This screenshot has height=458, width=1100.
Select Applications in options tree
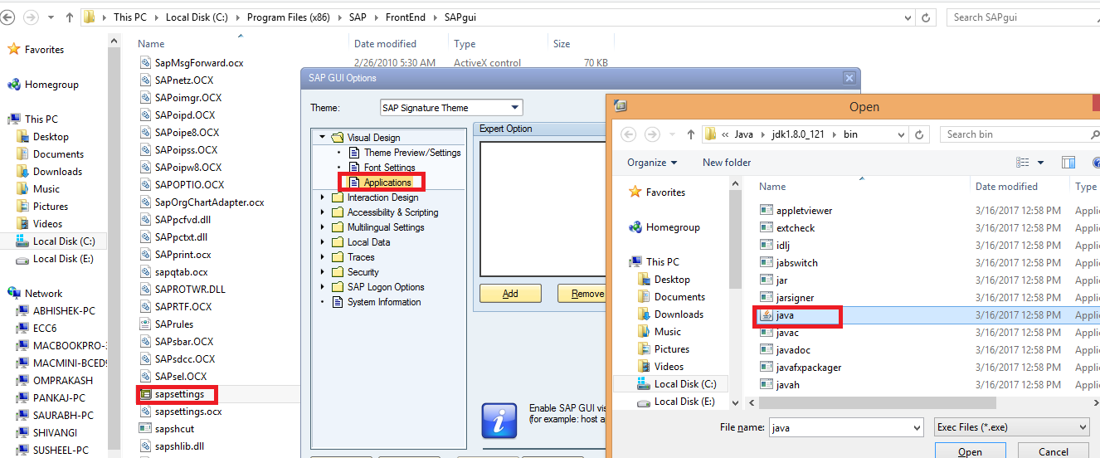387,183
